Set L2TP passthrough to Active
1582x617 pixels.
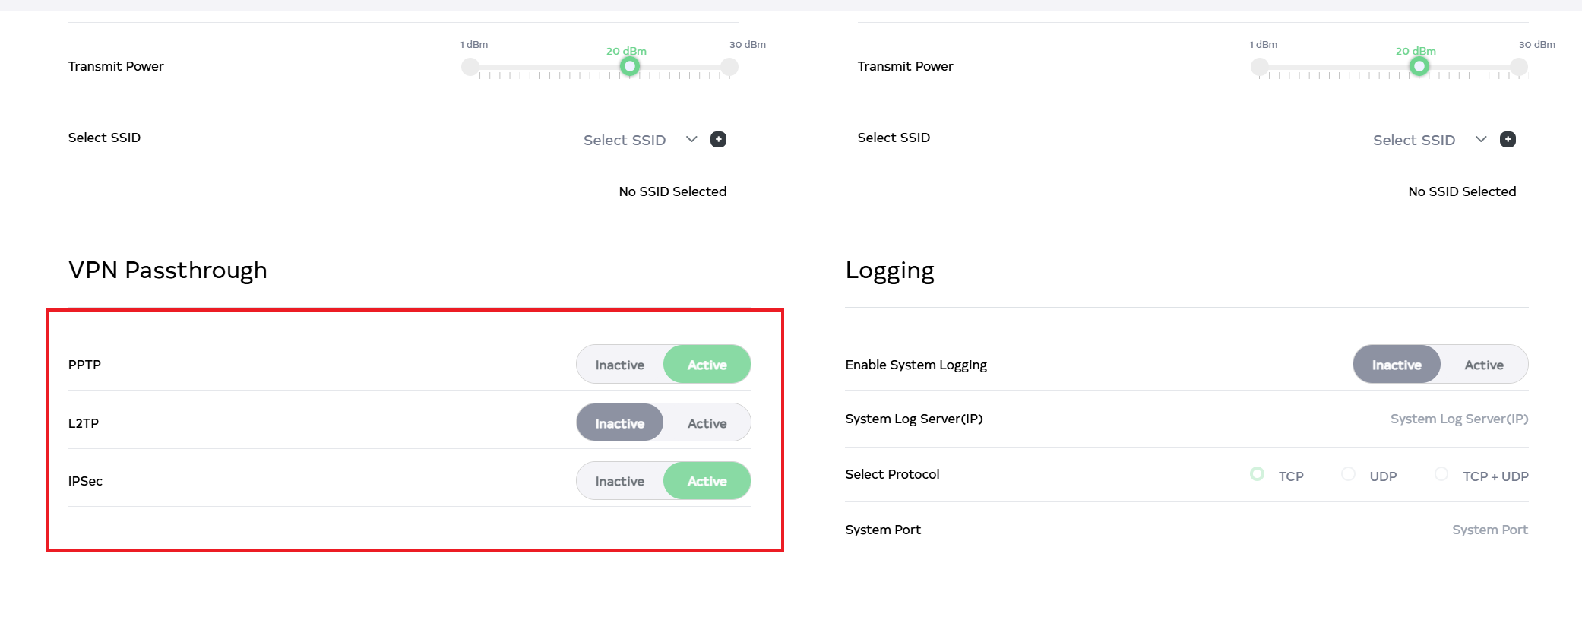coord(707,423)
